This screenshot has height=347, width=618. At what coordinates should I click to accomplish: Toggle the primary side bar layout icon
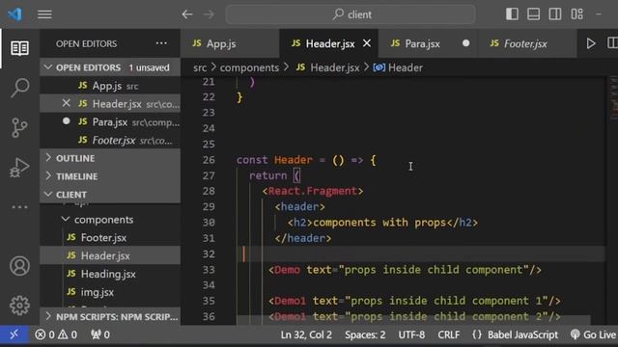point(512,14)
